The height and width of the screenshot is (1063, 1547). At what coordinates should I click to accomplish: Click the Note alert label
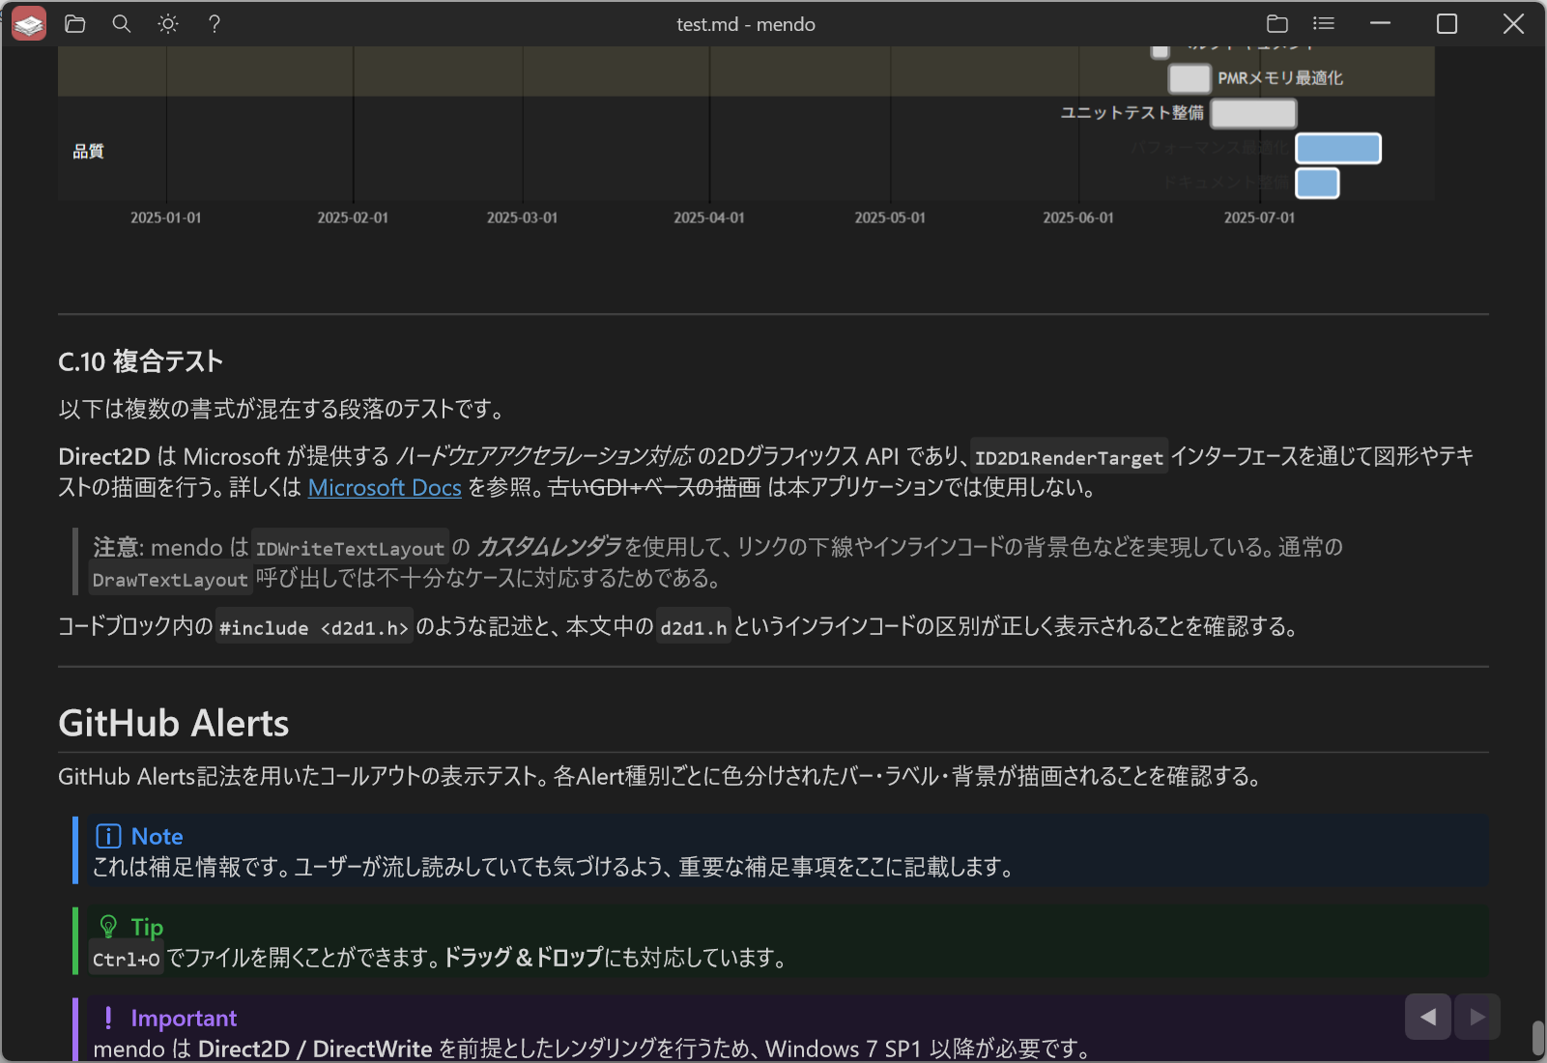point(157,837)
